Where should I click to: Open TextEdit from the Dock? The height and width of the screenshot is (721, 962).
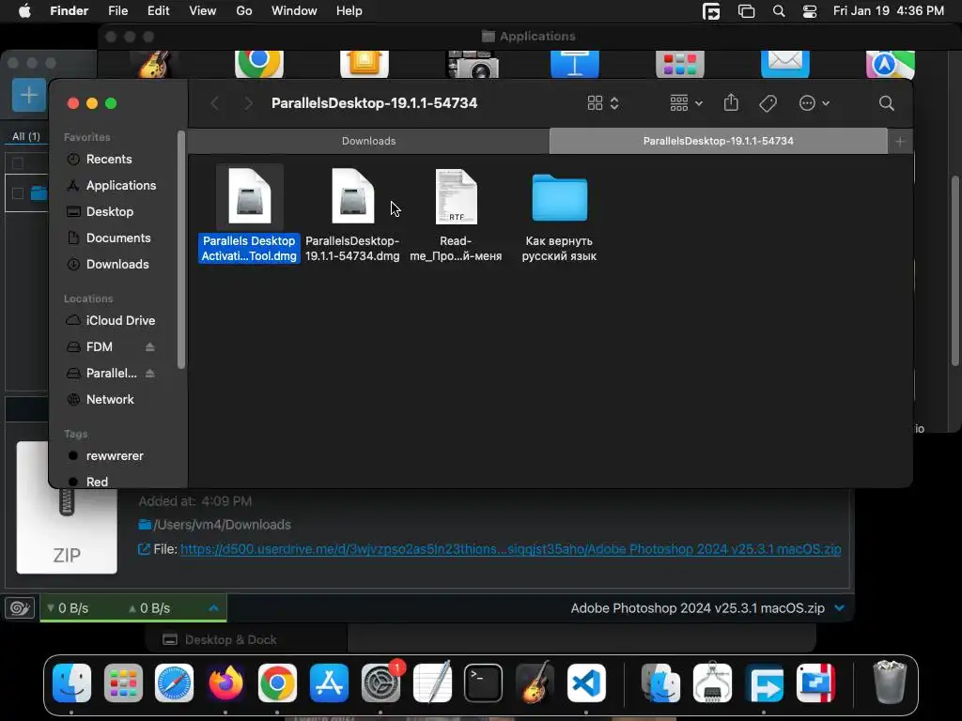coord(432,683)
